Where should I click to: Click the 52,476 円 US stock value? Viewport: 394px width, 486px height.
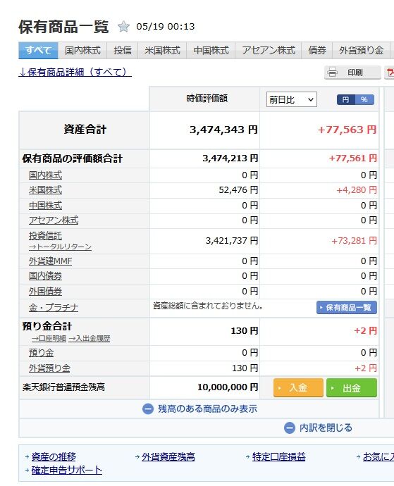(x=238, y=190)
